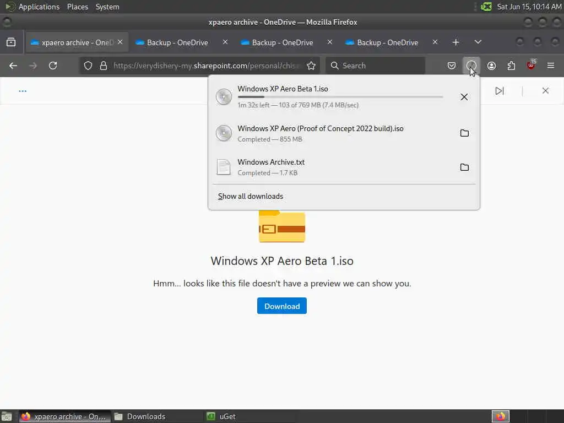Open the Firefox hamburger application menu
The height and width of the screenshot is (423, 564).
(551, 66)
